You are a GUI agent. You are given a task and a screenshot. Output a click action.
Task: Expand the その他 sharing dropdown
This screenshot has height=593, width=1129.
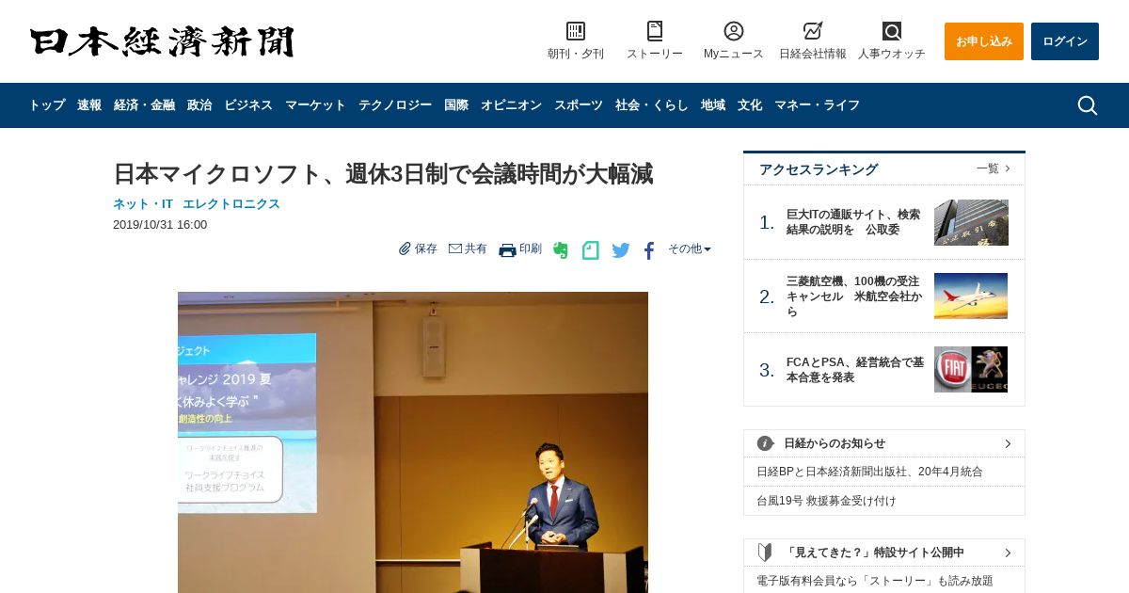click(690, 248)
